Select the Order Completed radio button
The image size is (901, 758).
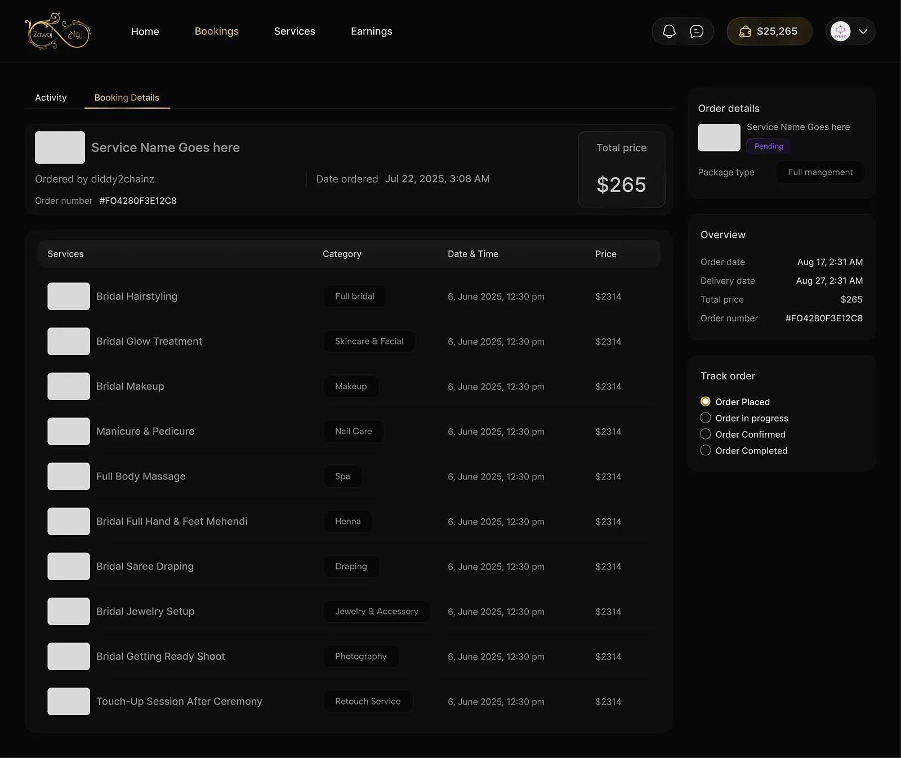tap(705, 450)
